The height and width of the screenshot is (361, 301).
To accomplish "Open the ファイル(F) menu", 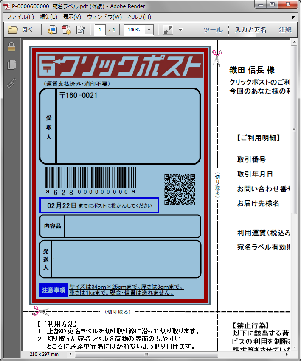I will pos(20,17).
